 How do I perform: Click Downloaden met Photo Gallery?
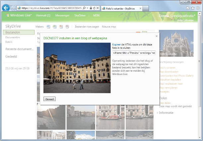click(x=176, y=76)
